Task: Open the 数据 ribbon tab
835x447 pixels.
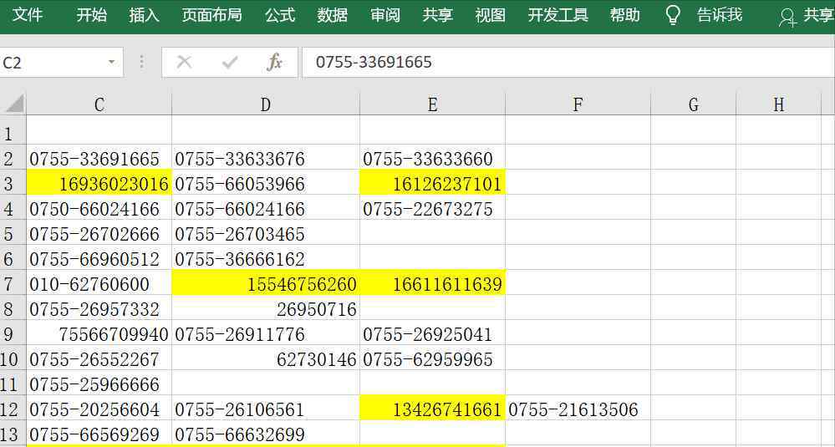Action: (x=333, y=16)
